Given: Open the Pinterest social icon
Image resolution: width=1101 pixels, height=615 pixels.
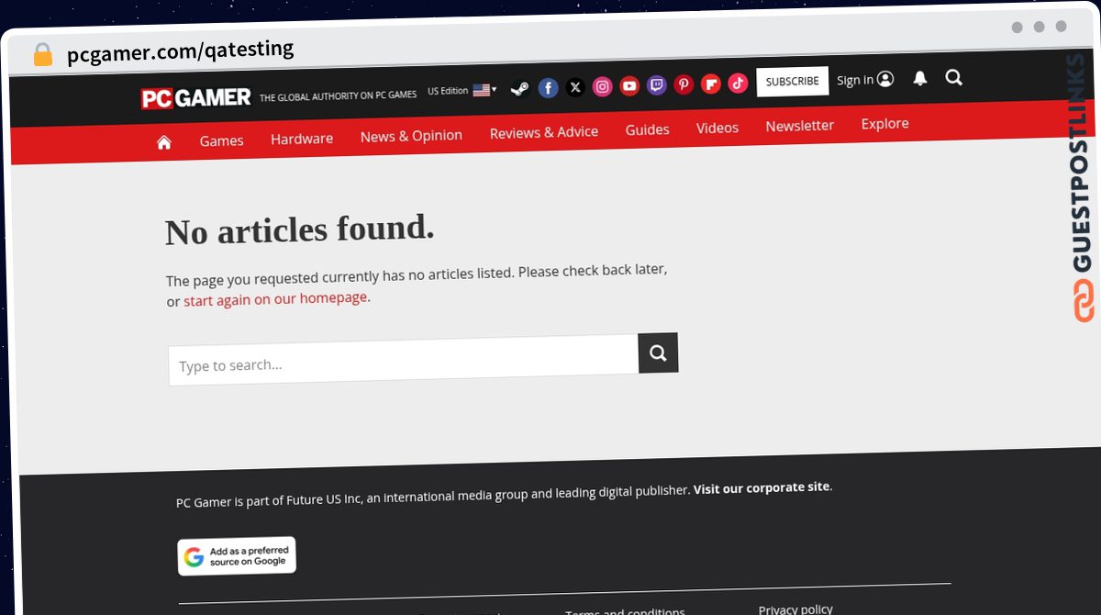Looking at the screenshot, I should 684,84.
